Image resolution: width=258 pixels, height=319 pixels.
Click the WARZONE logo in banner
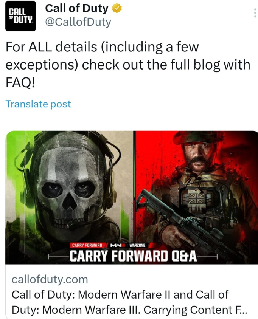[137, 245]
